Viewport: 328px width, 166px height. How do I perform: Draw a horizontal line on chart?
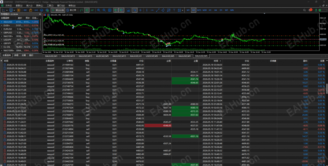(x=152, y=10)
